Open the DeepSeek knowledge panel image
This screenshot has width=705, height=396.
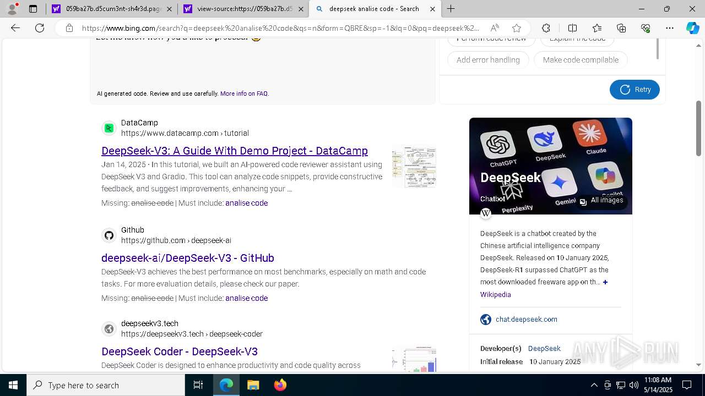tap(551, 166)
